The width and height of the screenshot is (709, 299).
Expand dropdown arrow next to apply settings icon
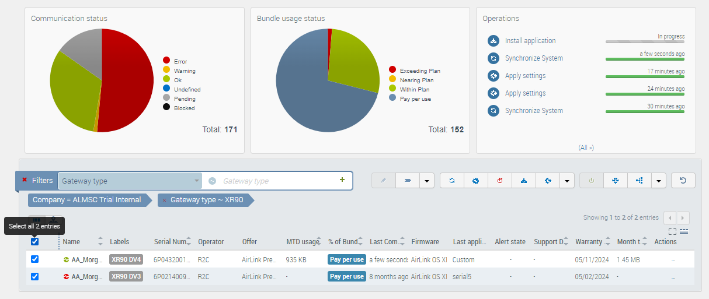pos(566,181)
